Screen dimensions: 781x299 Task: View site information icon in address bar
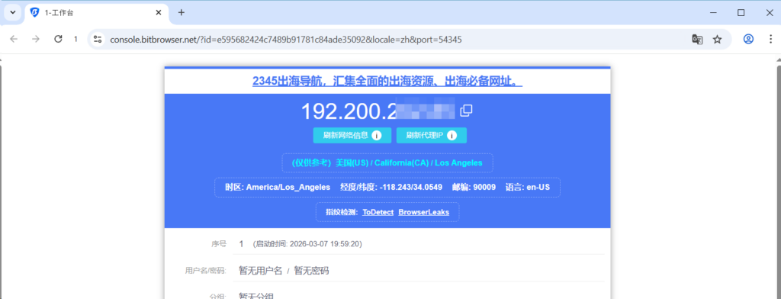point(98,40)
